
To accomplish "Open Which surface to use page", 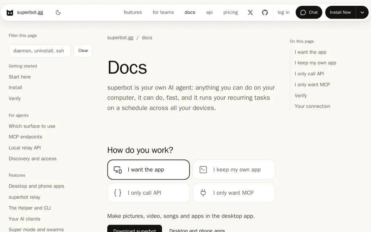I will (32, 126).
